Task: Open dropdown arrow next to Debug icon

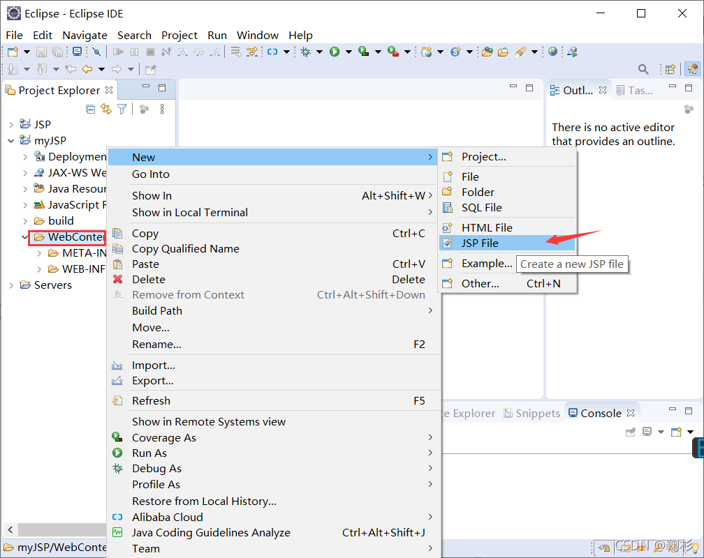Action: pyautogui.click(x=319, y=52)
